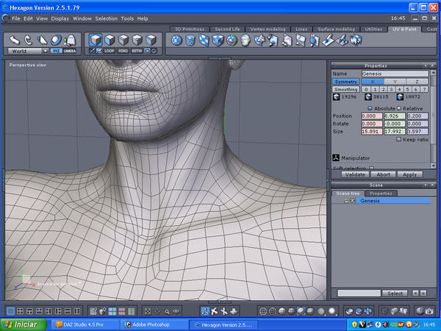Select the Relative radio button
The width and height of the screenshot is (441, 331).
tap(399, 108)
